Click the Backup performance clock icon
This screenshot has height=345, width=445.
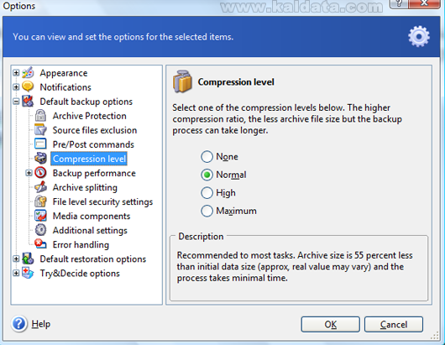pyautogui.click(x=40, y=173)
